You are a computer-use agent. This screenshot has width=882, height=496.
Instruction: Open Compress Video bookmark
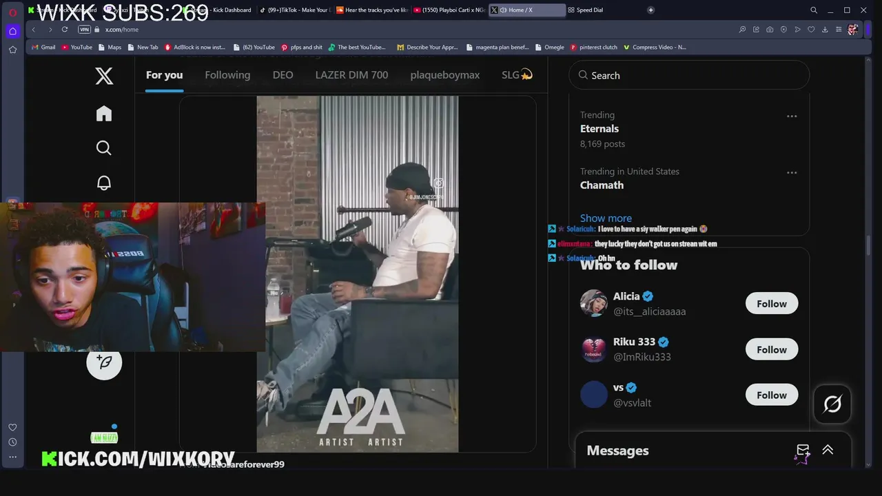655,48
